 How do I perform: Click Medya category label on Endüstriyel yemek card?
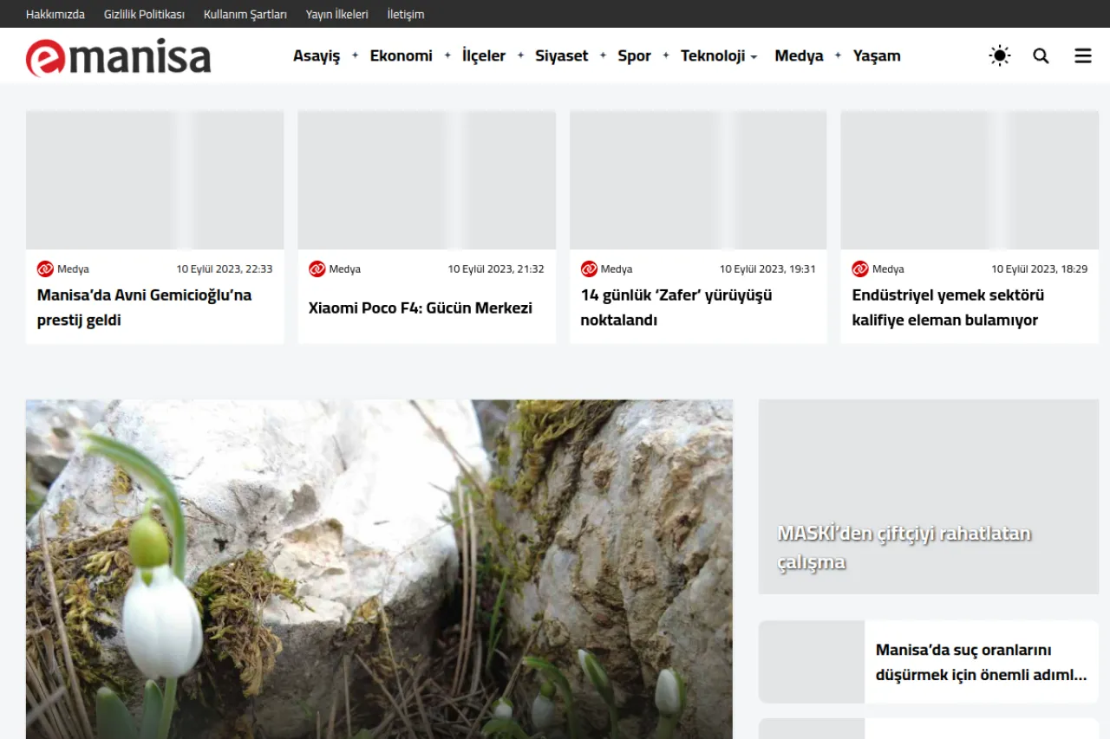point(888,269)
